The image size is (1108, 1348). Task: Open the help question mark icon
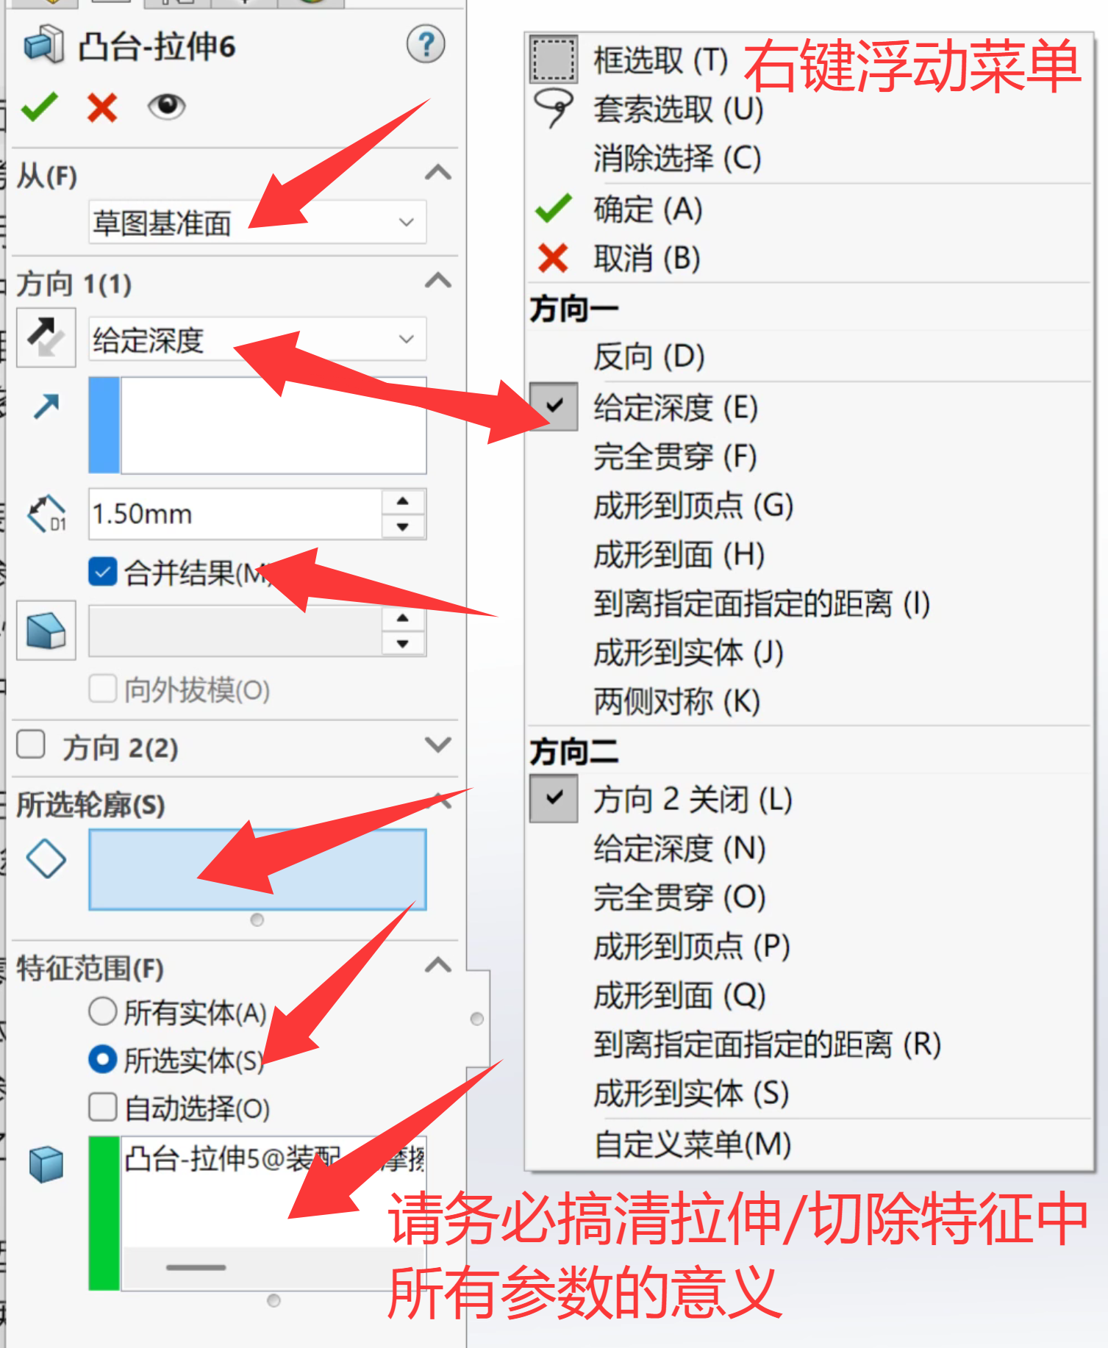pyautogui.click(x=426, y=44)
